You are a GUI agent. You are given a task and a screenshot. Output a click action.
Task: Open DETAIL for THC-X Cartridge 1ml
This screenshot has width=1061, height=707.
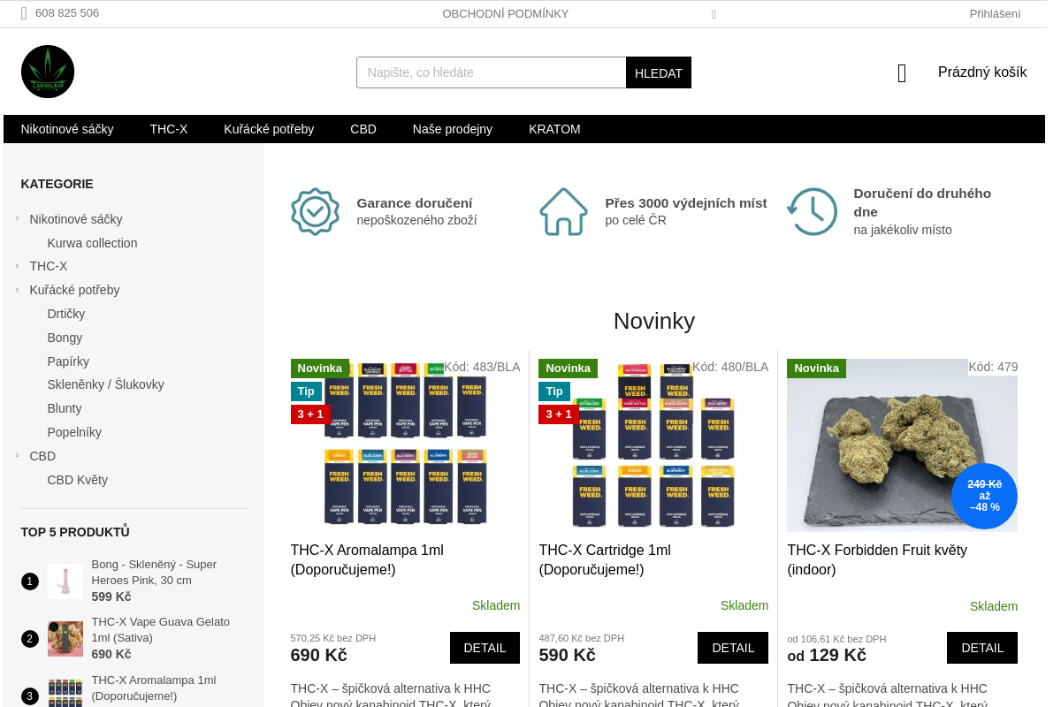click(733, 648)
